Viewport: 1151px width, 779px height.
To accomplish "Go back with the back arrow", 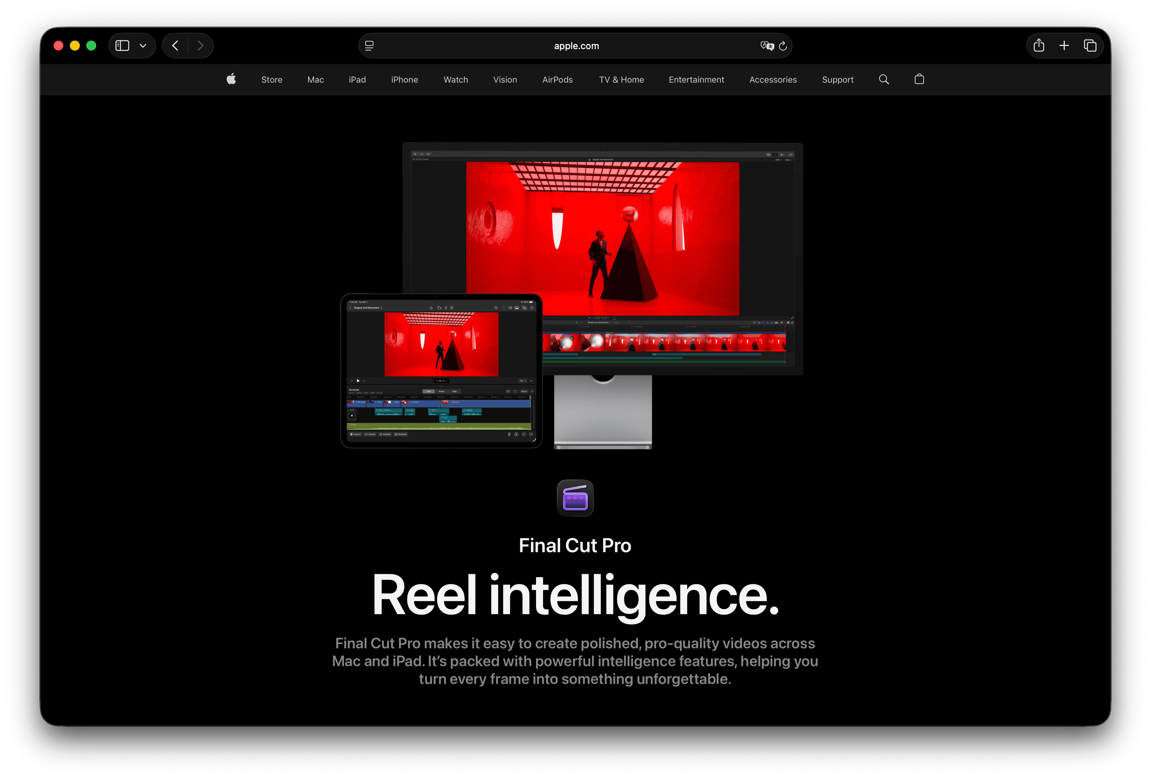I will tap(175, 46).
